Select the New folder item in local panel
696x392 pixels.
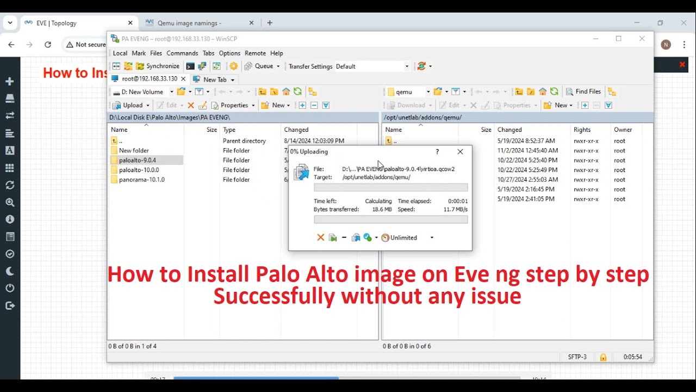tap(134, 150)
